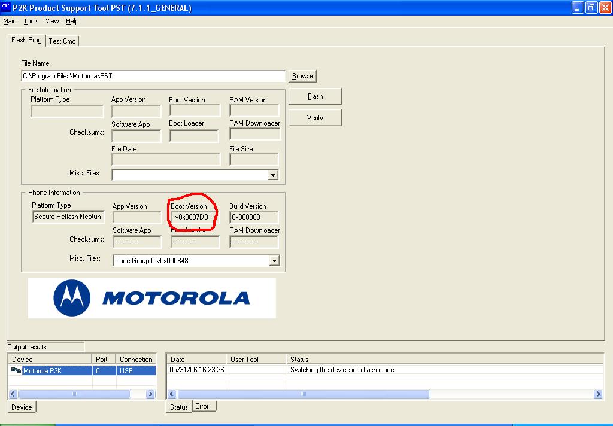Click the Device column header
This screenshot has height=426, width=613.
(x=50, y=360)
